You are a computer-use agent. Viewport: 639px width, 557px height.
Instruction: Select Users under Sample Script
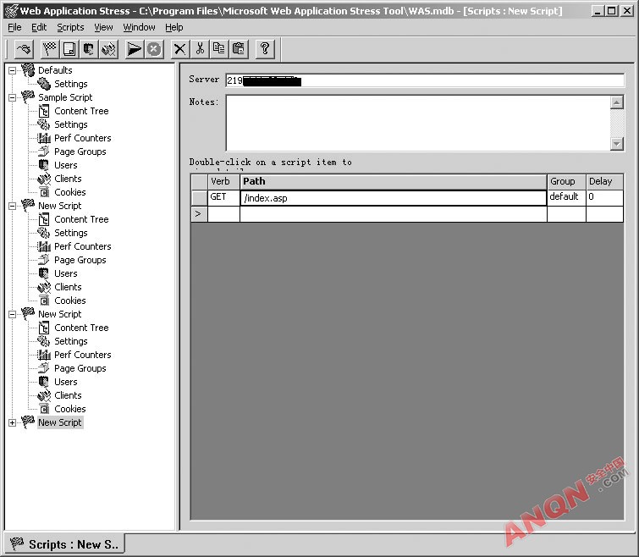[x=66, y=165]
